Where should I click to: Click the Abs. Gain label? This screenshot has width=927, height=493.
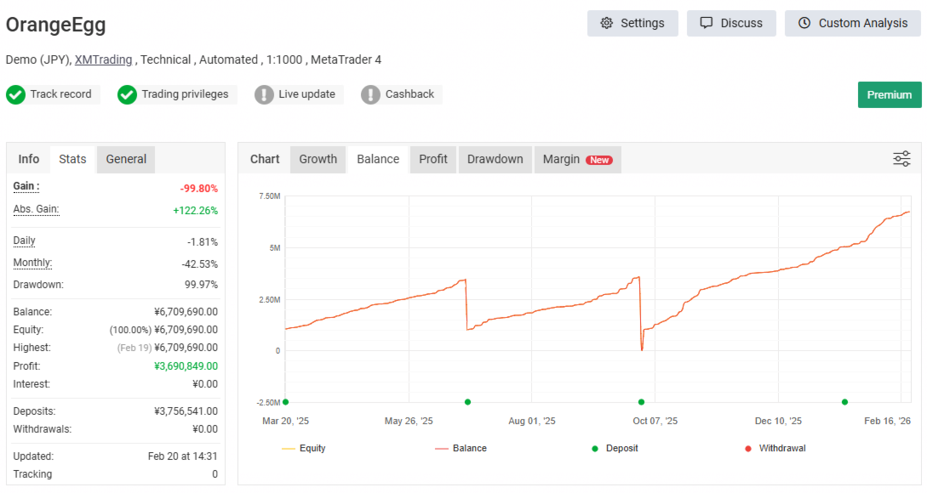click(x=36, y=209)
